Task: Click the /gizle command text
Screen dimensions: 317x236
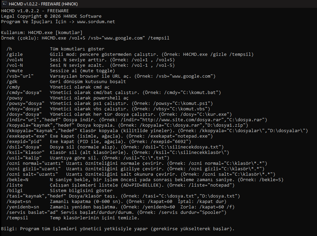Action: pyautogui.click(x=15, y=54)
